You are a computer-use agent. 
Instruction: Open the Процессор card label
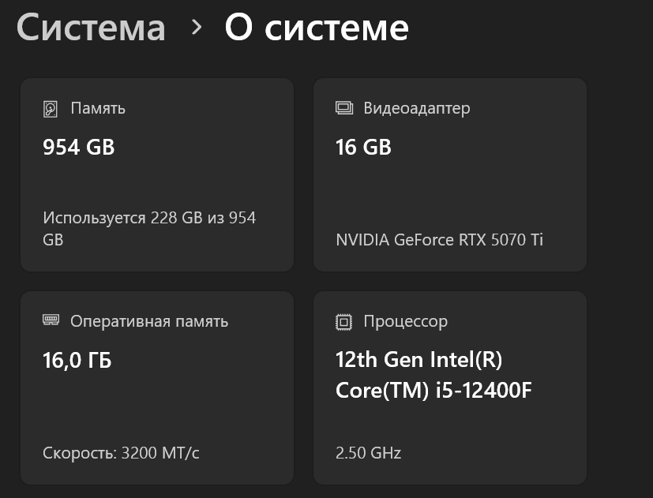405,321
